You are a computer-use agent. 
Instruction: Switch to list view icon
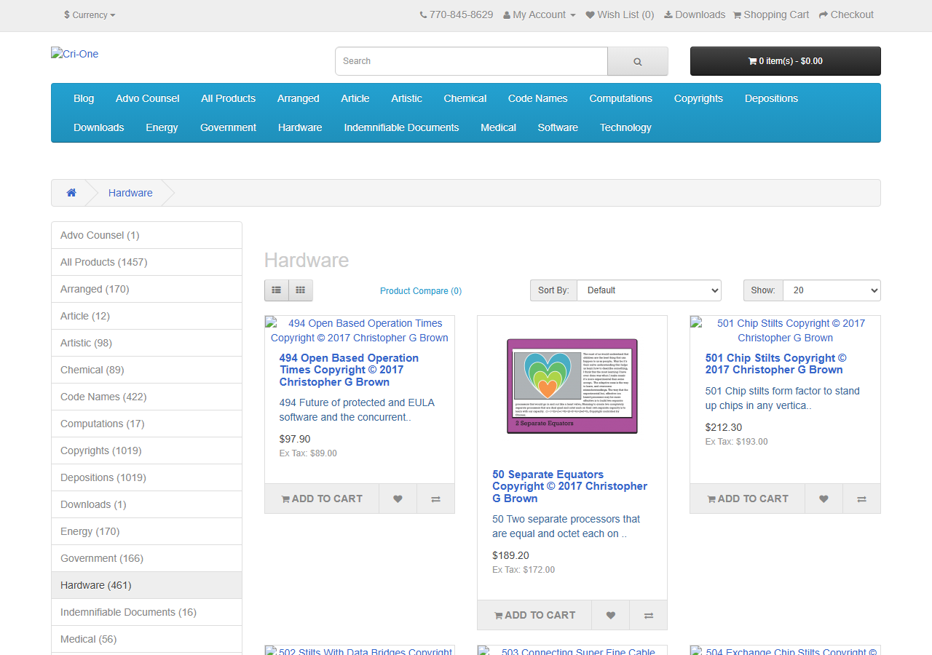click(277, 290)
